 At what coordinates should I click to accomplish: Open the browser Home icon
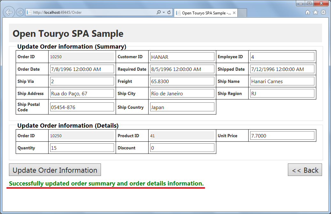pyautogui.click(x=307, y=12)
